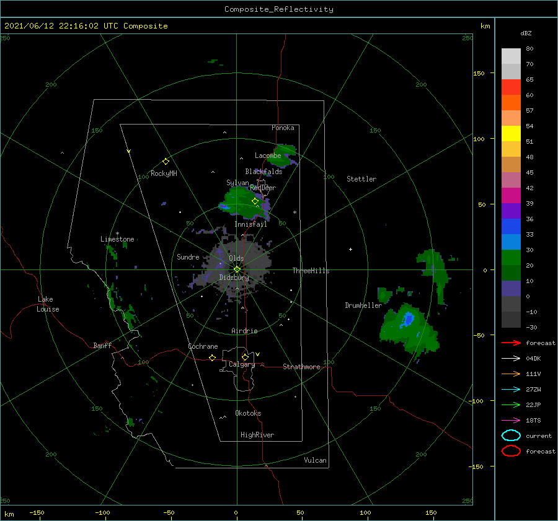The image size is (558, 521).
Task: Click the asterisk marker east of Innisfail
Action: click(x=294, y=212)
